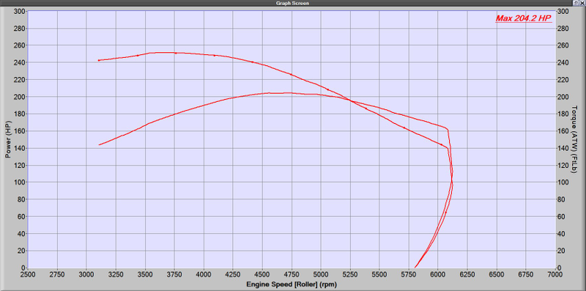This screenshot has width=586, height=291.
Task: Click the 'Max 204.2 HP' readout
Action: click(524, 18)
